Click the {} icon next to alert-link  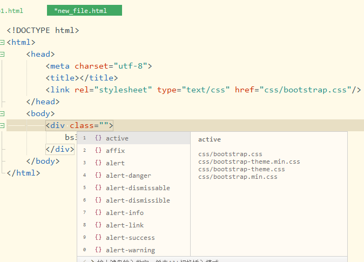98,225
